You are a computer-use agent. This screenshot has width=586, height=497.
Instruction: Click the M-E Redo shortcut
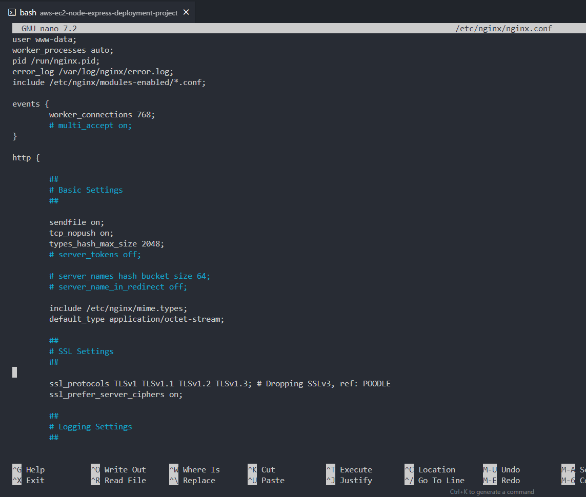coord(501,481)
